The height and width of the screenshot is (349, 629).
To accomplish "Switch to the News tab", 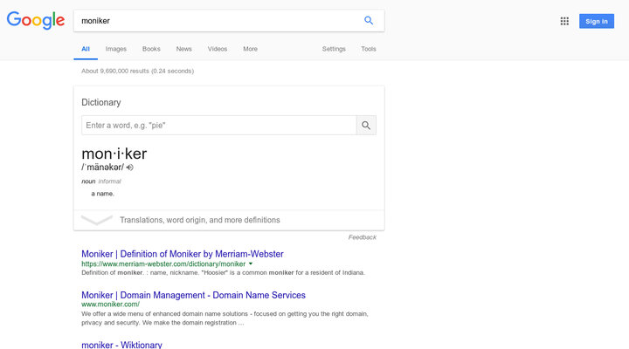I will 183,49.
